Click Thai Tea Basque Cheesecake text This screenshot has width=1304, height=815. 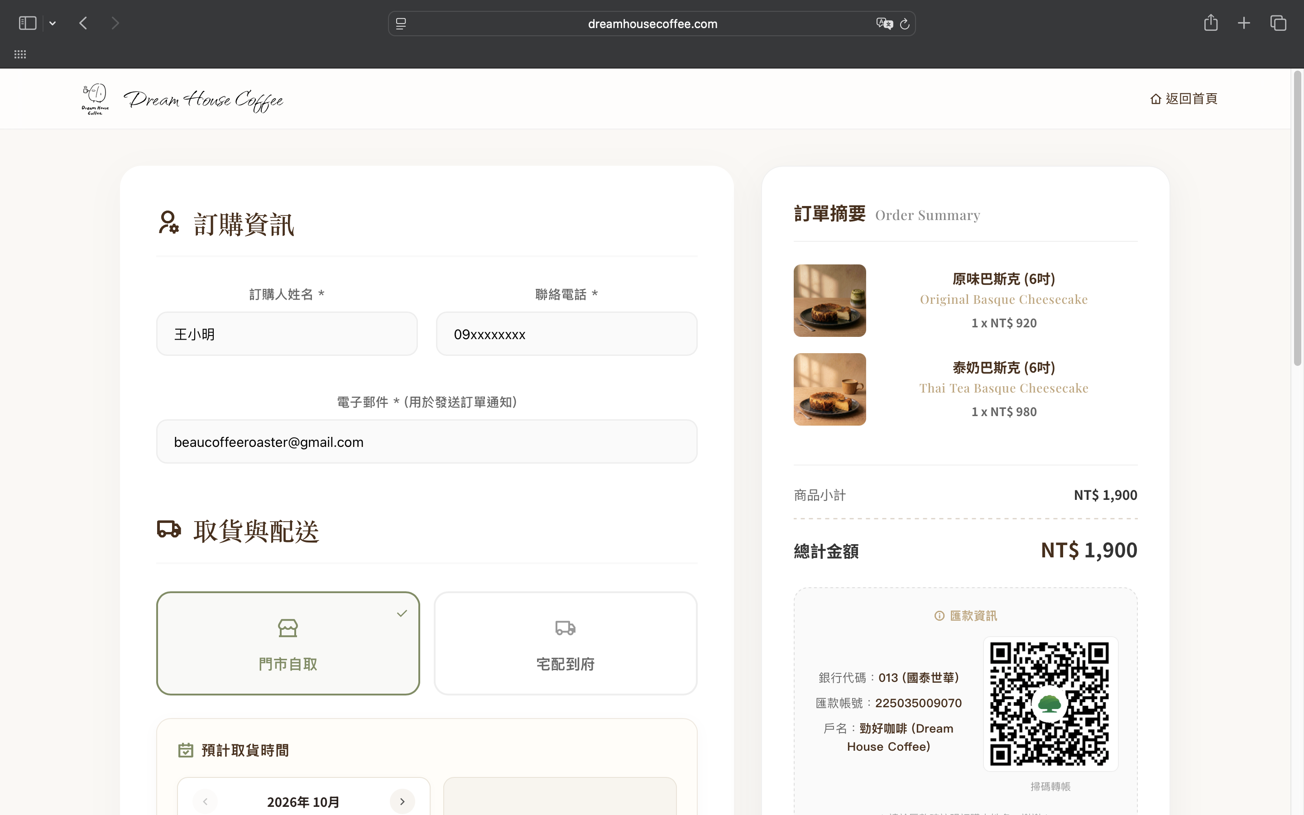click(1003, 388)
